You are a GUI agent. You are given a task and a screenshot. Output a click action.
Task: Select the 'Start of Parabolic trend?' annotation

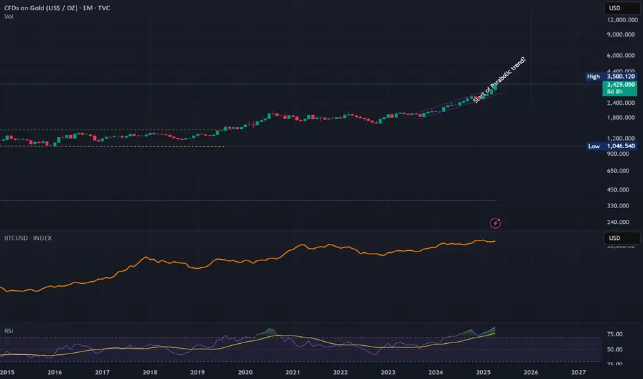point(499,80)
